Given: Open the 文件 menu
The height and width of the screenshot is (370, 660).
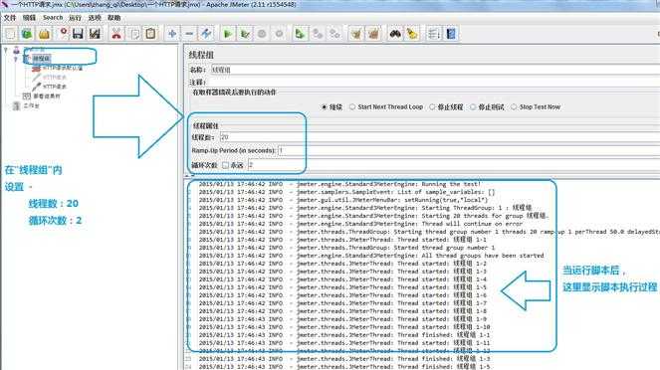Looking at the screenshot, I should 10,18.
